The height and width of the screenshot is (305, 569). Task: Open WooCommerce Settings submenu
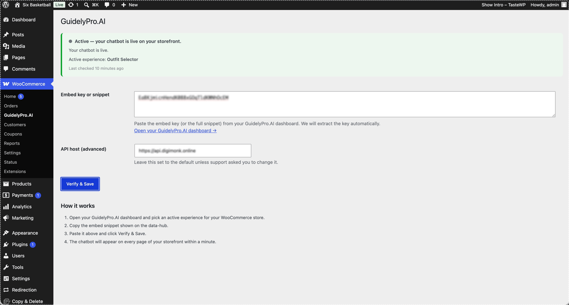12,153
